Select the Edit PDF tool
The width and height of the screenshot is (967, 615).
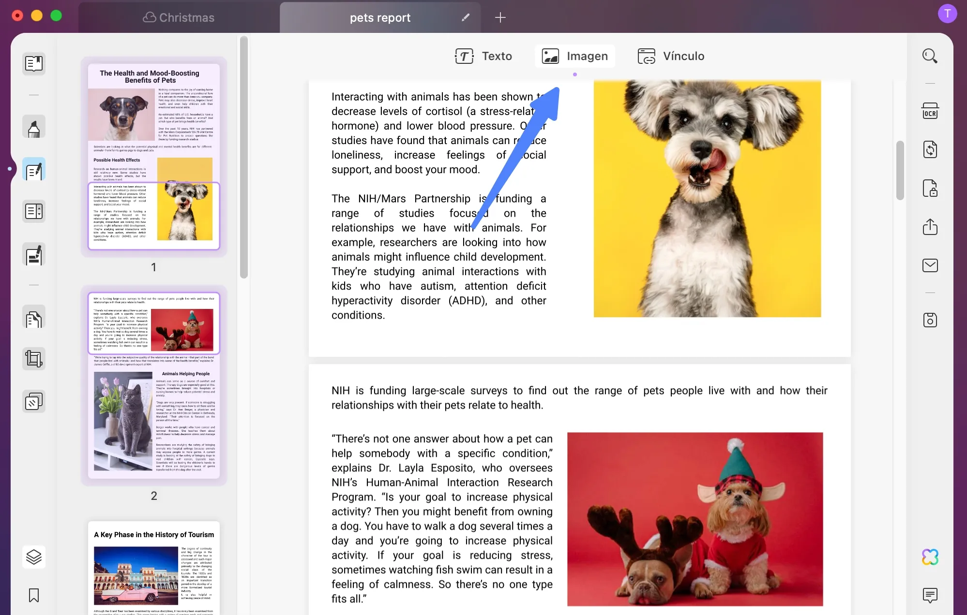(x=34, y=169)
